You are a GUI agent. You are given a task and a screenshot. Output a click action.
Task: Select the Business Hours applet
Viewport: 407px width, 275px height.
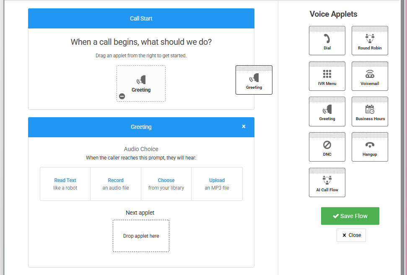[370, 112]
